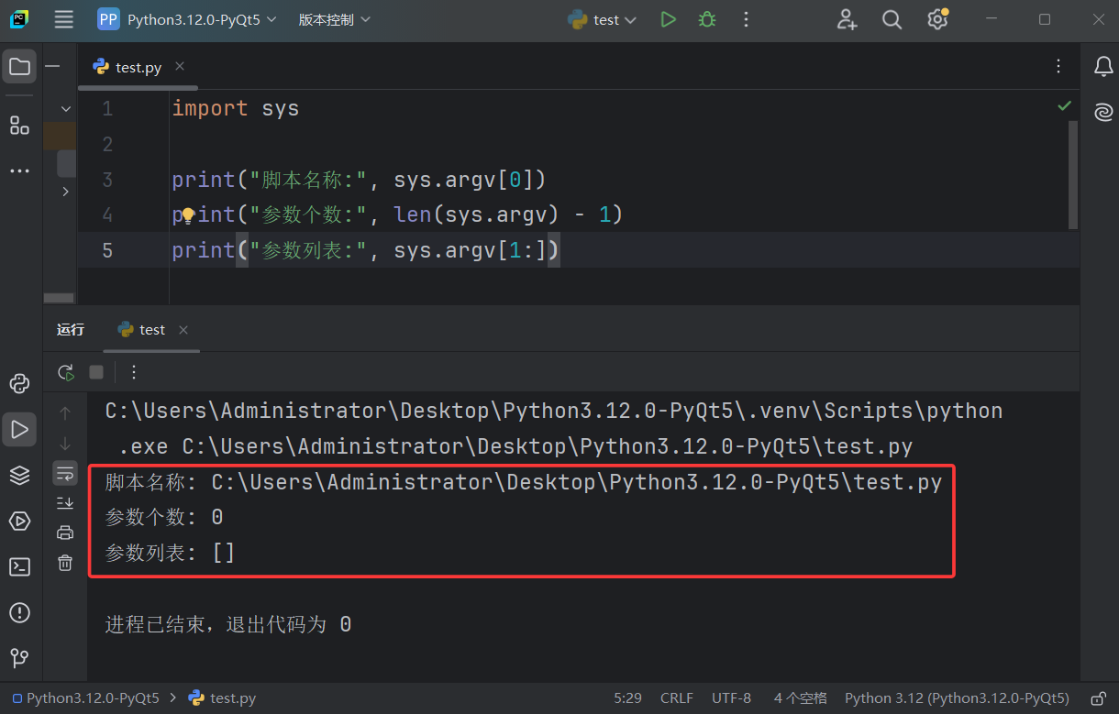Click the Python3.12.0-PyQt5 breadcrumb in status bar

pyautogui.click(x=85, y=698)
